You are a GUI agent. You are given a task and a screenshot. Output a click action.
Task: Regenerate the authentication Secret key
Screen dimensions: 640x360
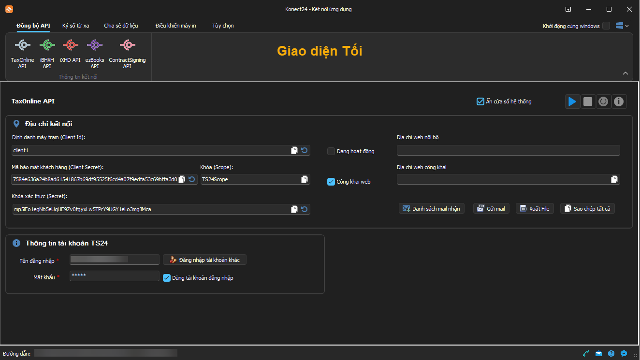click(x=305, y=209)
